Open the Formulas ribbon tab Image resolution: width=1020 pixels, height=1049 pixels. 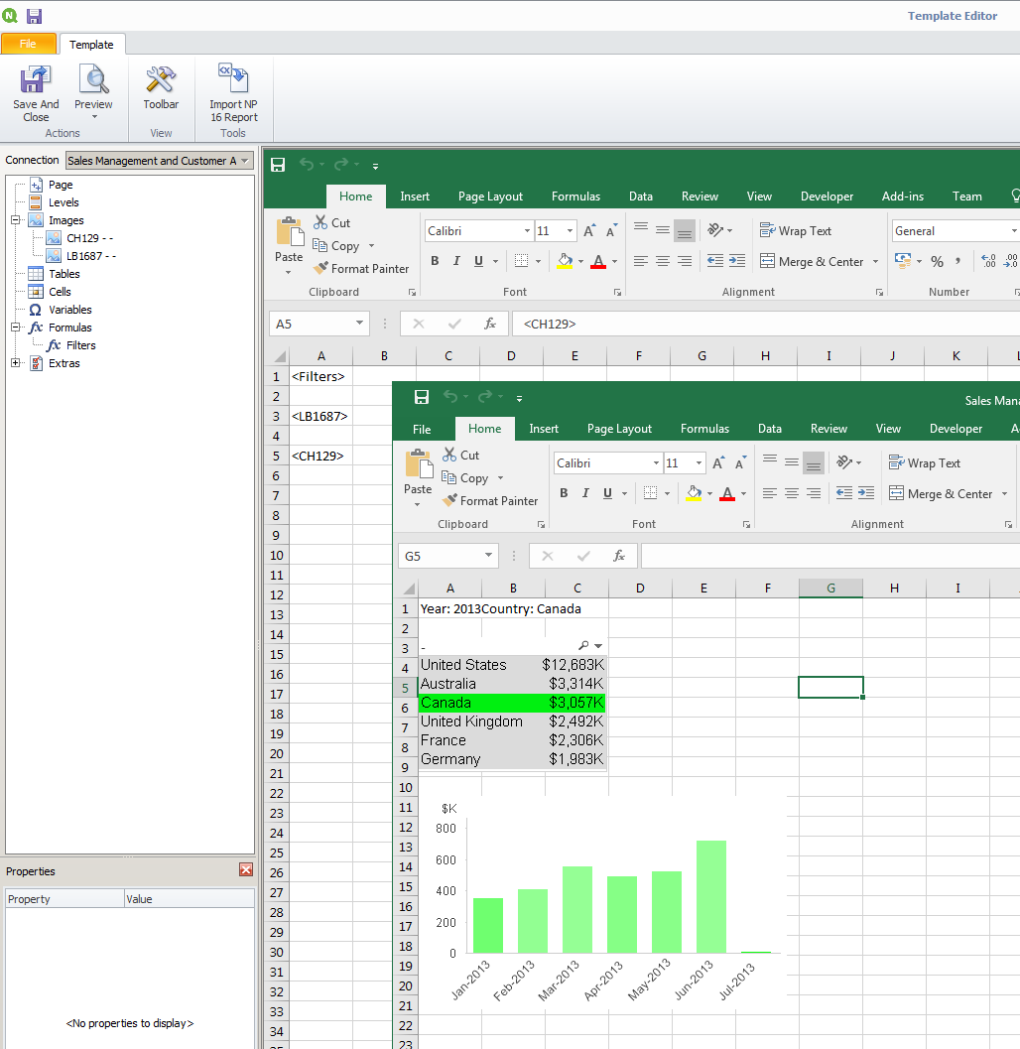pyautogui.click(x=575, y=197)
